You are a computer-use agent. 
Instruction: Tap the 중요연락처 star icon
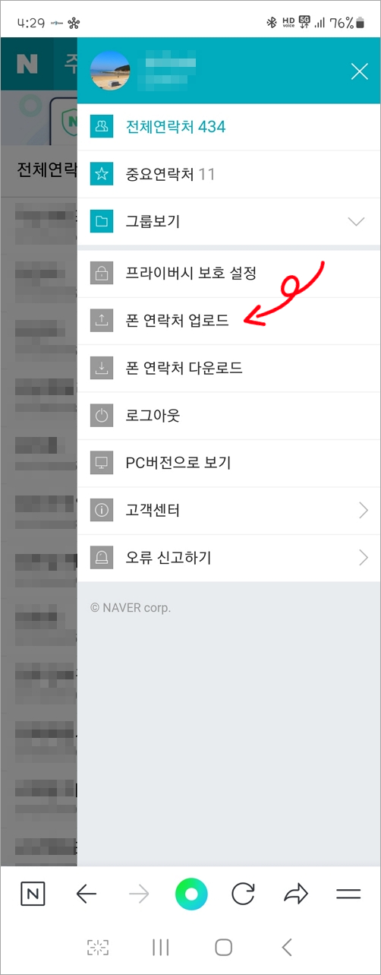click(102, 175)
